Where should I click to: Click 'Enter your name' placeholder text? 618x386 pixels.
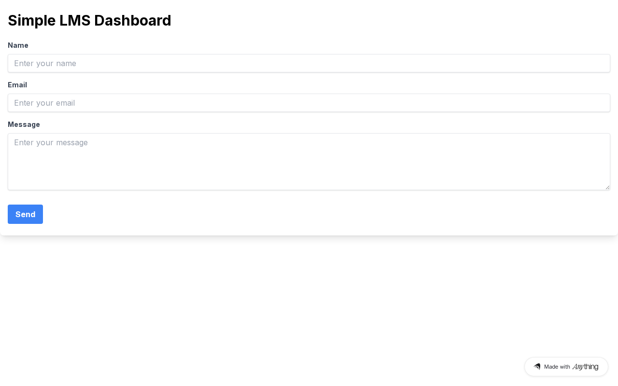tap(45, 63)
